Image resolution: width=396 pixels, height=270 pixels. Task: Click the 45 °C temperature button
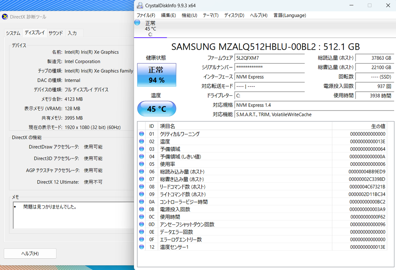tap(157, 109)
